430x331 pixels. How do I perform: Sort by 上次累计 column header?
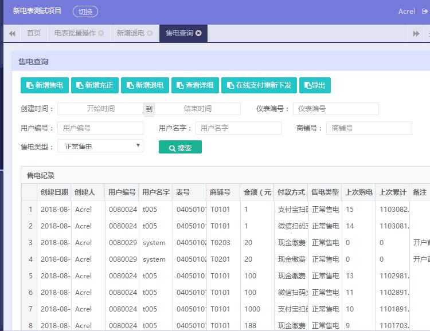pos(392,192)
